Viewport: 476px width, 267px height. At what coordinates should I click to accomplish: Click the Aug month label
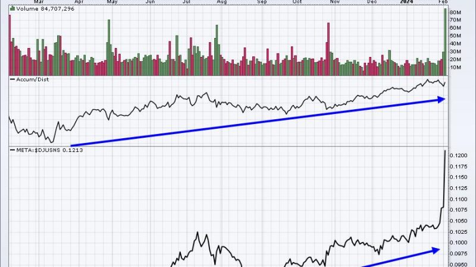tap(221, 2)
